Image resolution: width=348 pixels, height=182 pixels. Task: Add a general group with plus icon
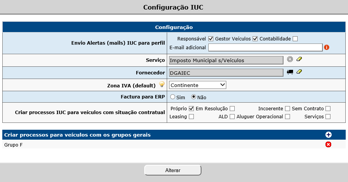(328, 135)
